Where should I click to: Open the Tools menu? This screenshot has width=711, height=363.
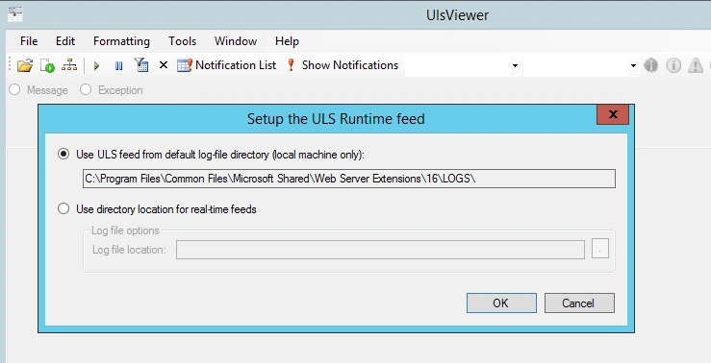pos(182,41)
